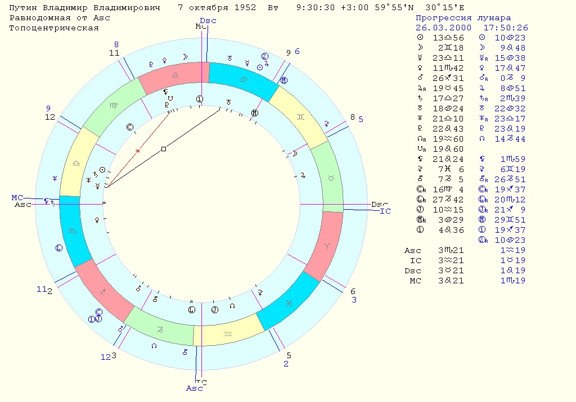Select the natal North Node glyph in the inner wheel
576x402 pixels.
click(x=232, y=305)
